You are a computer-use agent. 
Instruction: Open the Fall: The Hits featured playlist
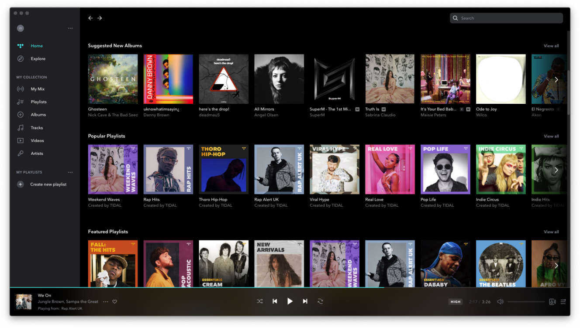[113, 263]
